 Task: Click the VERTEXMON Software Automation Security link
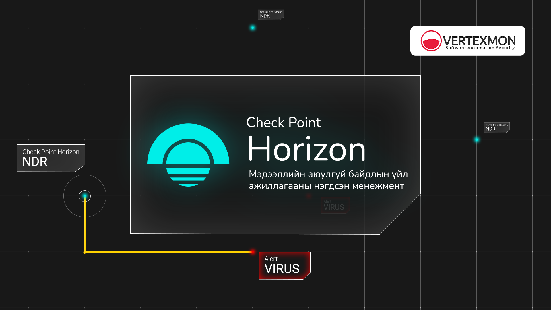467,40
